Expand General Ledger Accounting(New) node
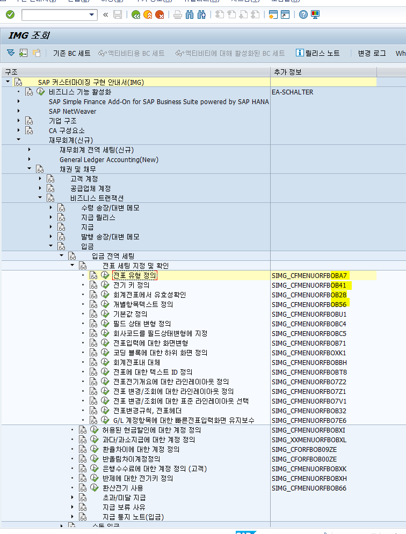 pos(30,159)
